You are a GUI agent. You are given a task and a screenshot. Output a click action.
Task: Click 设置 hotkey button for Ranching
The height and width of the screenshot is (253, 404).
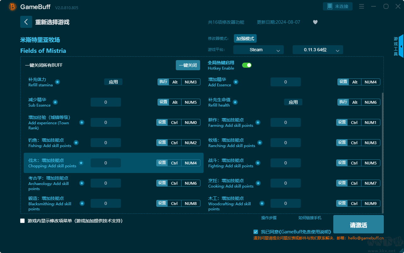pyautogui.click(x=342, y=143)
